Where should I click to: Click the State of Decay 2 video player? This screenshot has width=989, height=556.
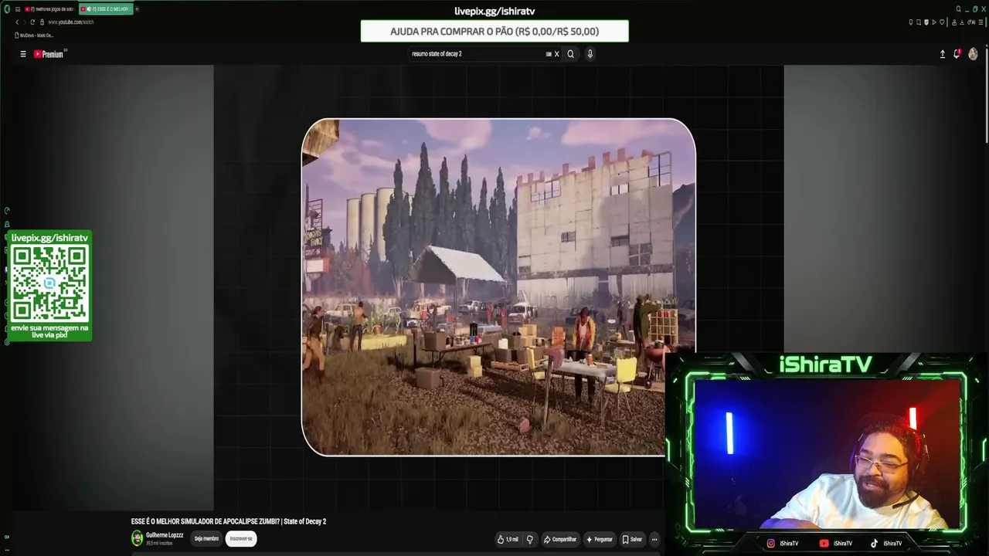click(x=498, y=286)
